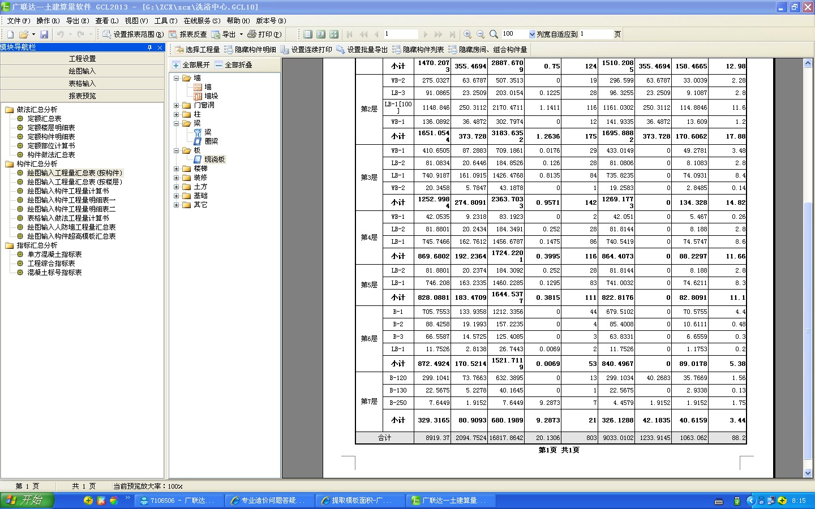The width and height of the screenshot is (815, 509).
Task: Open the 在线服务 menu
Action: 201,20
